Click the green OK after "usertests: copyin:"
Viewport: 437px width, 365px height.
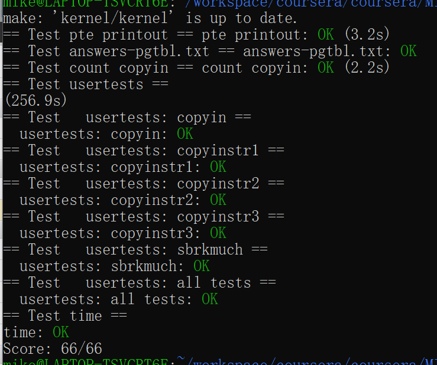(x=185, y=134)
